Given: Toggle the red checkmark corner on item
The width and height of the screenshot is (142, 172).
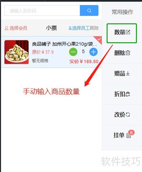Looking at the screenshot, I should [98, 40].
